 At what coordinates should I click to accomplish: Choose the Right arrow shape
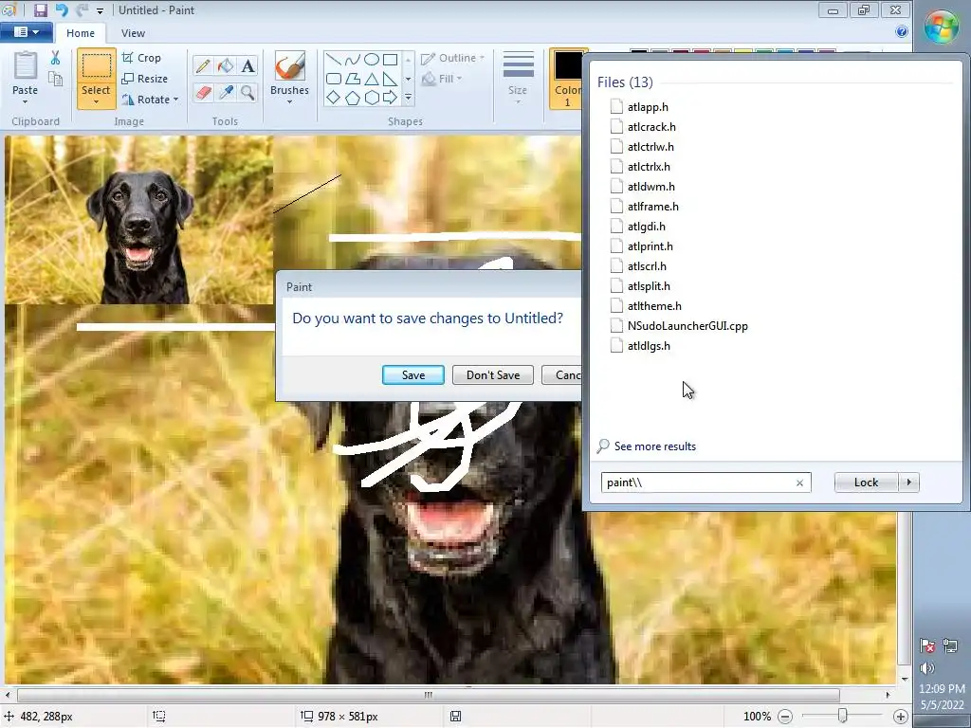390,98
